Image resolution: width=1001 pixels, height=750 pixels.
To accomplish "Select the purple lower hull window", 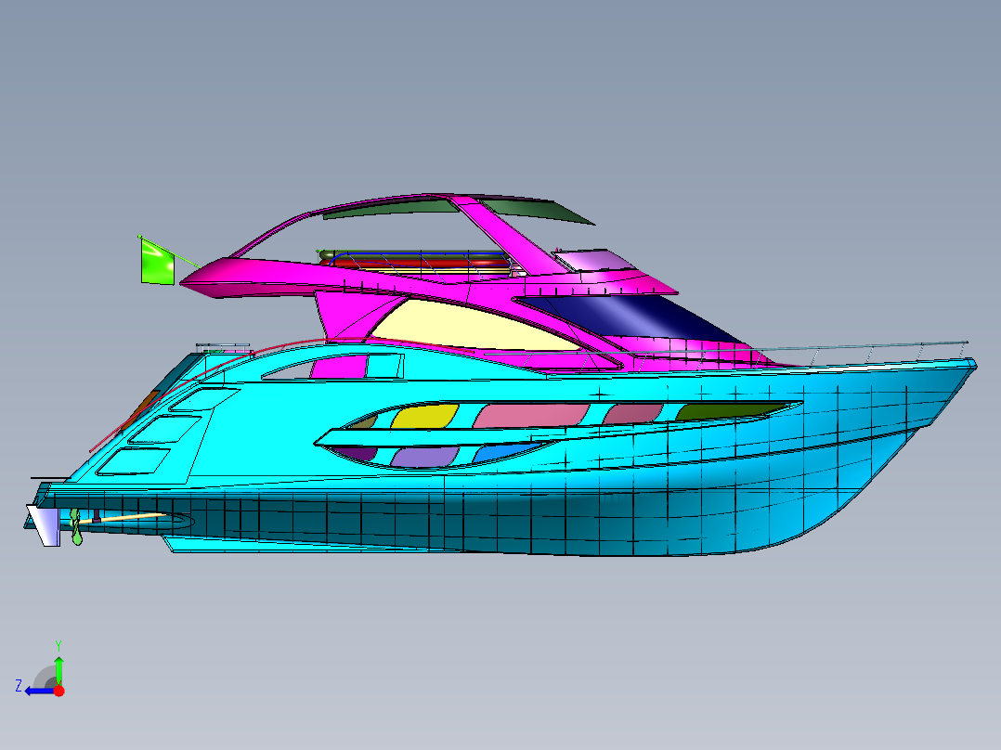I will click(424, 457).
